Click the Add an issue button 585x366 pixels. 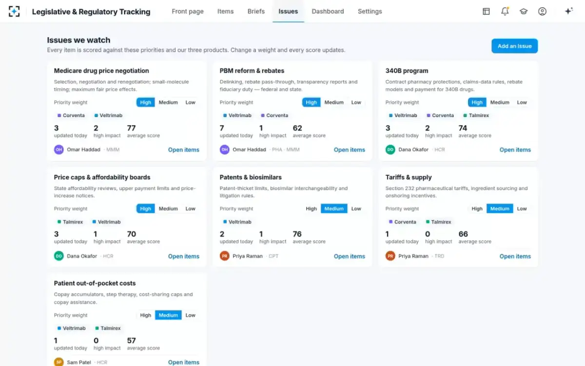[514, 46]
